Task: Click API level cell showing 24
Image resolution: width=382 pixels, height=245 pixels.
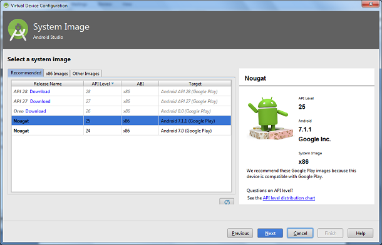Action: click(102, 131)
